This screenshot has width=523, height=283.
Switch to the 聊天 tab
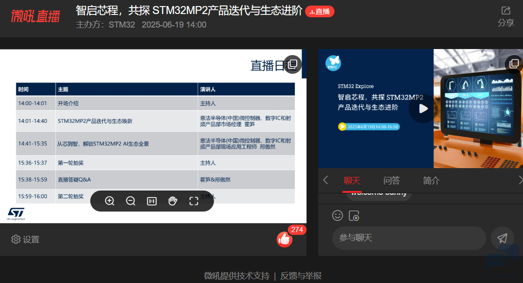click(x=352, y=181)
